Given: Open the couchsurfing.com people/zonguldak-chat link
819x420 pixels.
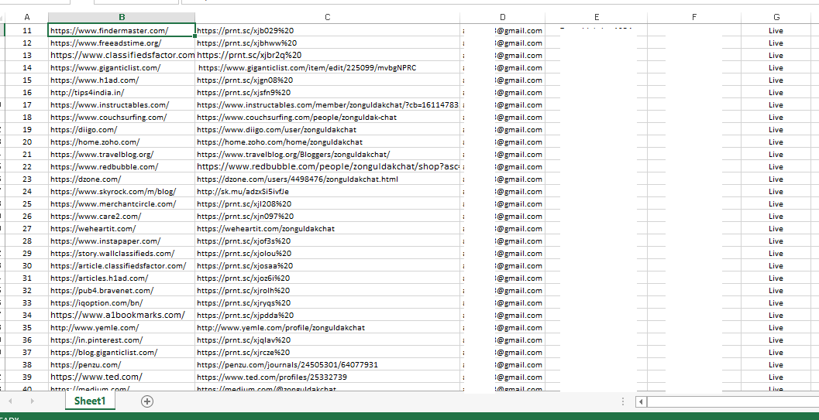Looking at the screenshot, I should (x=297, y=118).
